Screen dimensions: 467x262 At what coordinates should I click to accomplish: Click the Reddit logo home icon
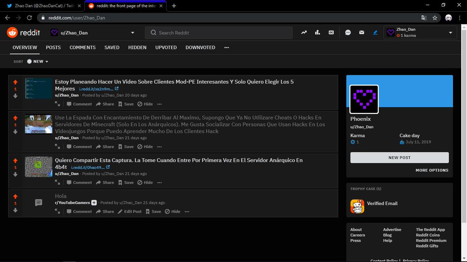(12, 33)
